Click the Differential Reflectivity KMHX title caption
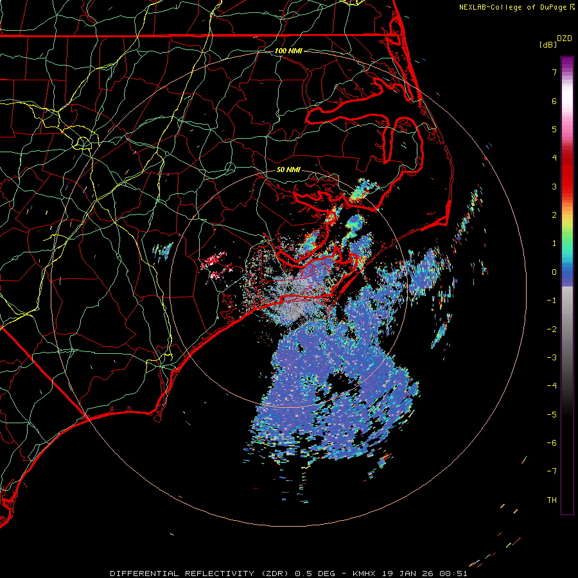Image resolution: width=578 pixels, height=578 pixels. click(288, 574)
